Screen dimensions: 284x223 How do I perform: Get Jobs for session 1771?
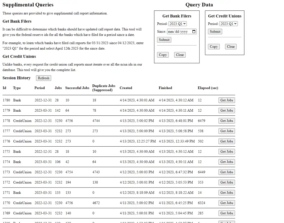point(227,193)
